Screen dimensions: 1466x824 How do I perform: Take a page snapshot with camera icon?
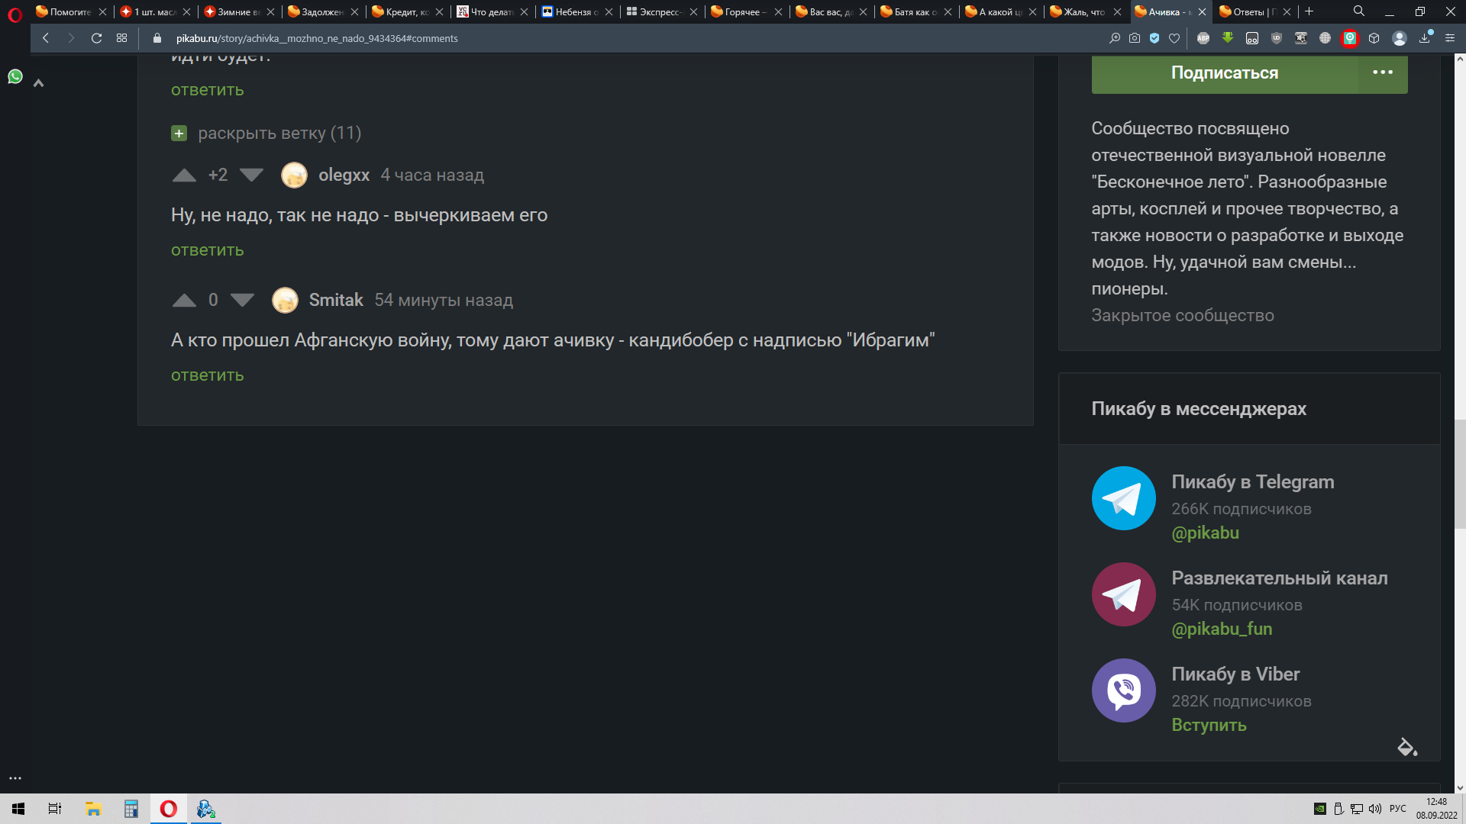tap(1135, 38)
